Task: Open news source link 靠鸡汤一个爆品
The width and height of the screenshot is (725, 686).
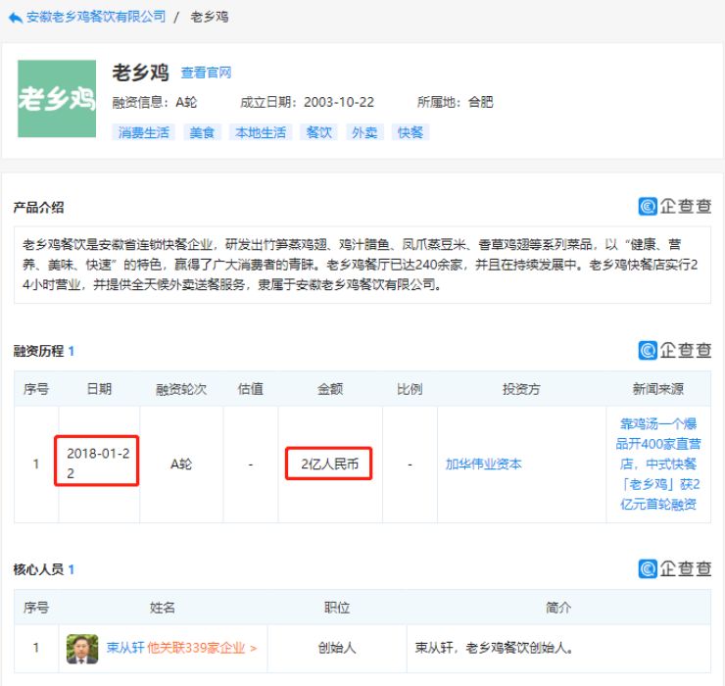Action: pos(658,464)
